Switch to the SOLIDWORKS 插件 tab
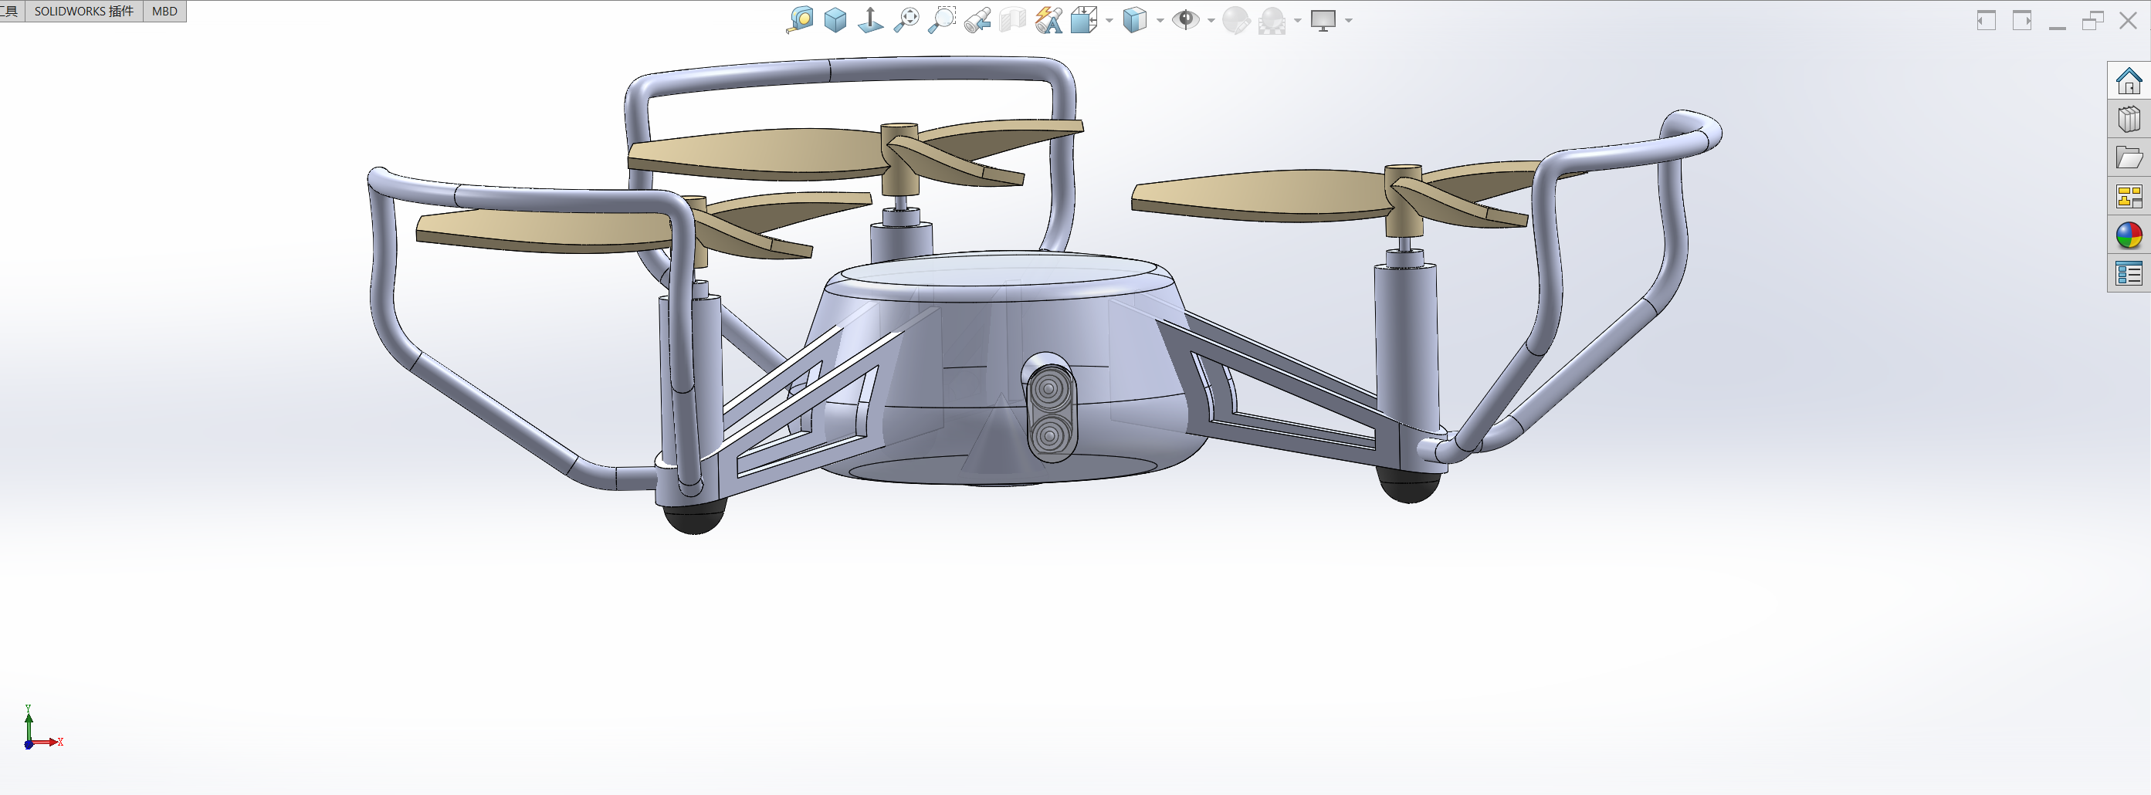2151x795 pixels. [x=83, y=11]
